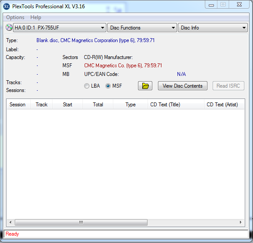Click the Total column header
Viewport: 253px width, 243px height.
click(x=98, y=105)
